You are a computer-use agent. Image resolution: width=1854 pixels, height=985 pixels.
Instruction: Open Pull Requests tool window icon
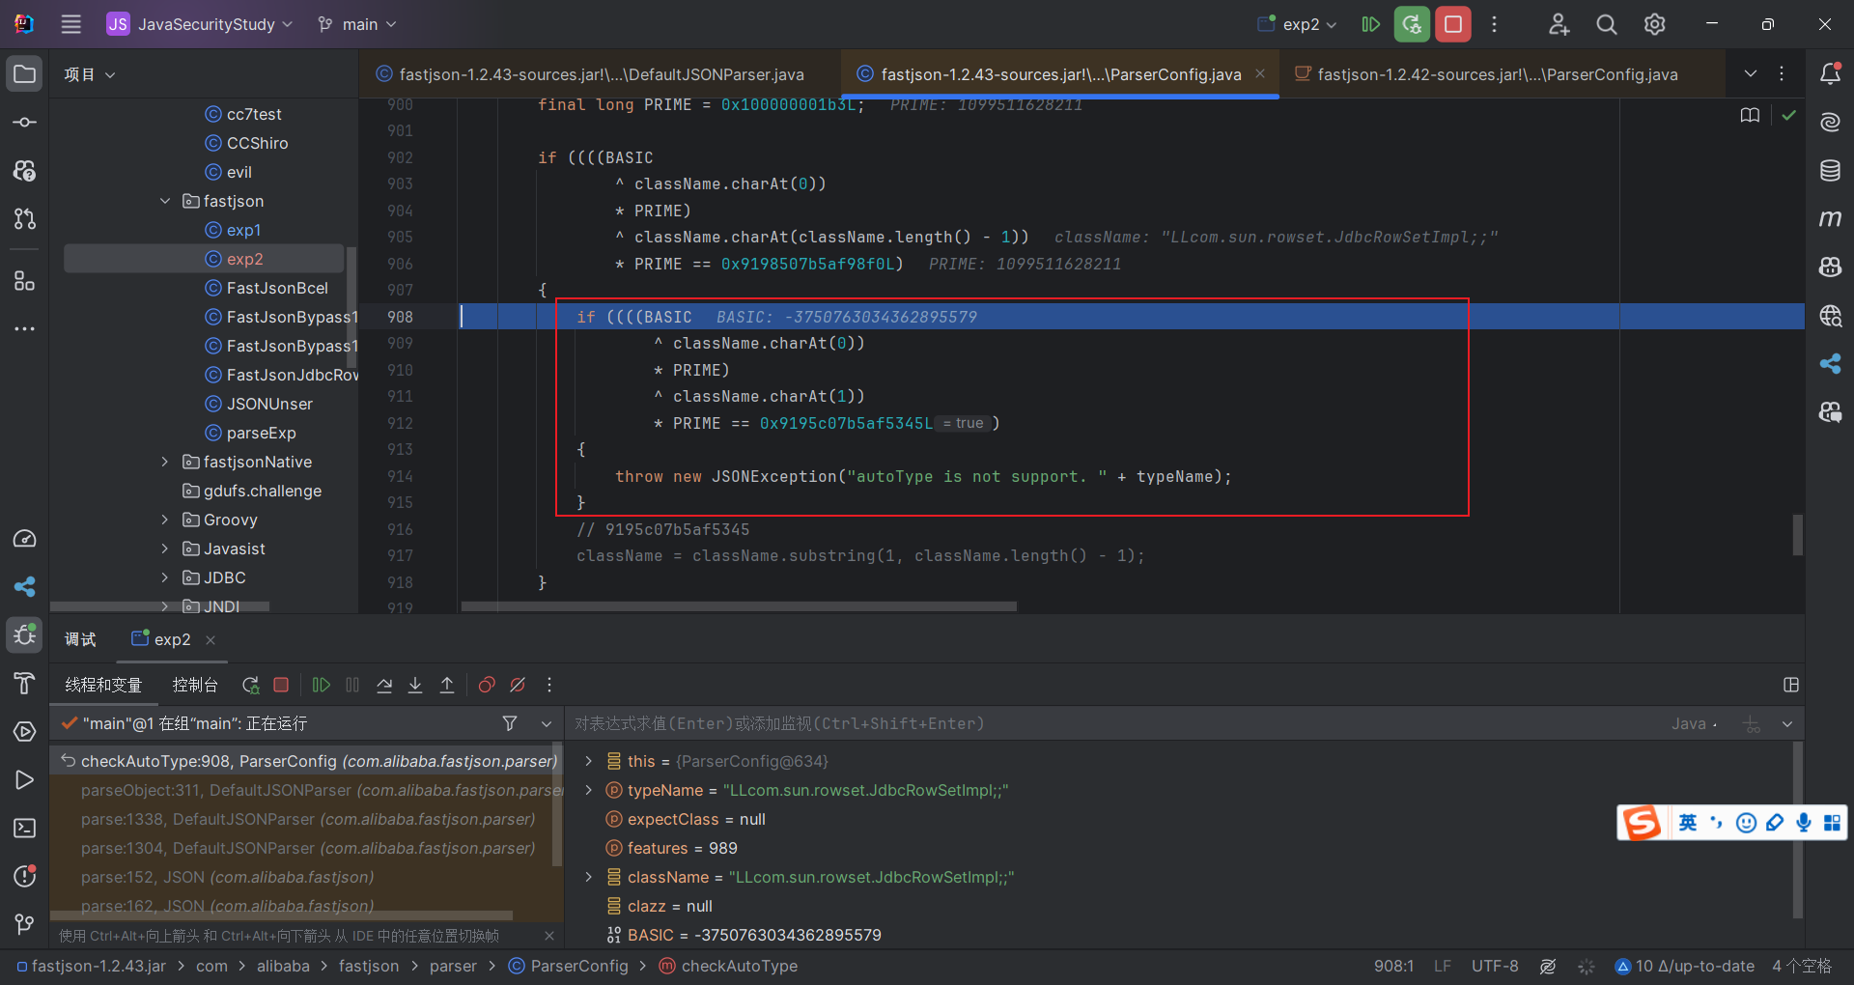(25, 219)
